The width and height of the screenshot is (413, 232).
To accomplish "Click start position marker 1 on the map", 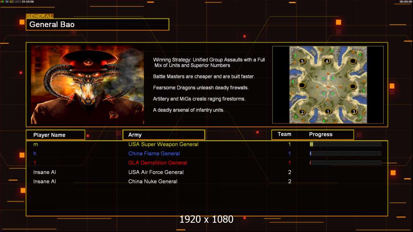I will point(328,111).
